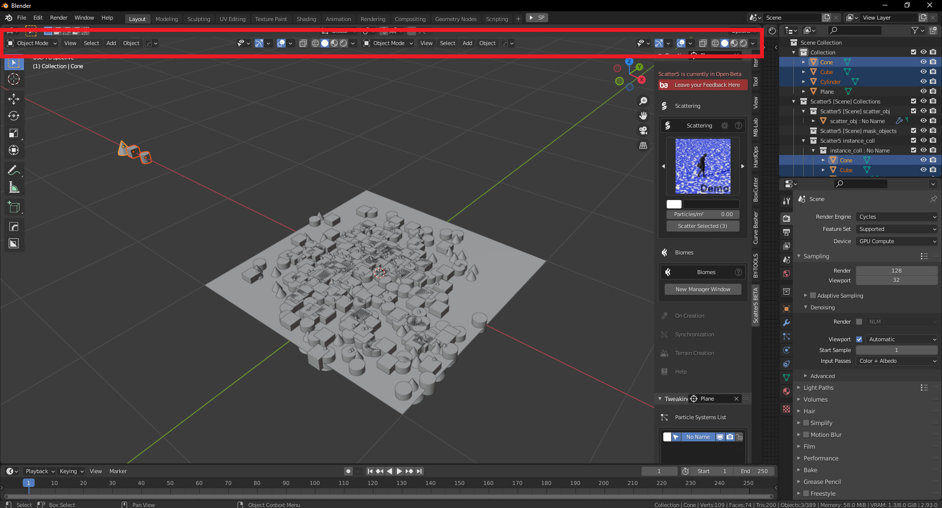Open a New Manager Window for Biomes
This screenshot has height=508, width=942.
[x=703, y=289]
